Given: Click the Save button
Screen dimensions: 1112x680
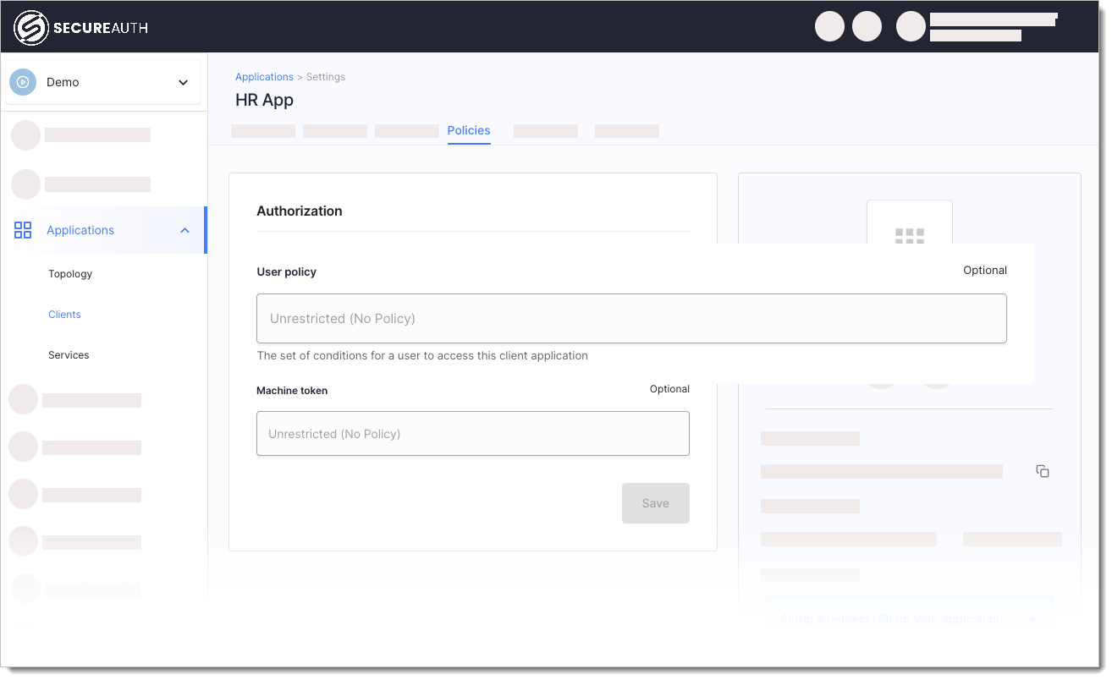Looking at the screenshot, I should pyautogui.click(x=655, y=502).
